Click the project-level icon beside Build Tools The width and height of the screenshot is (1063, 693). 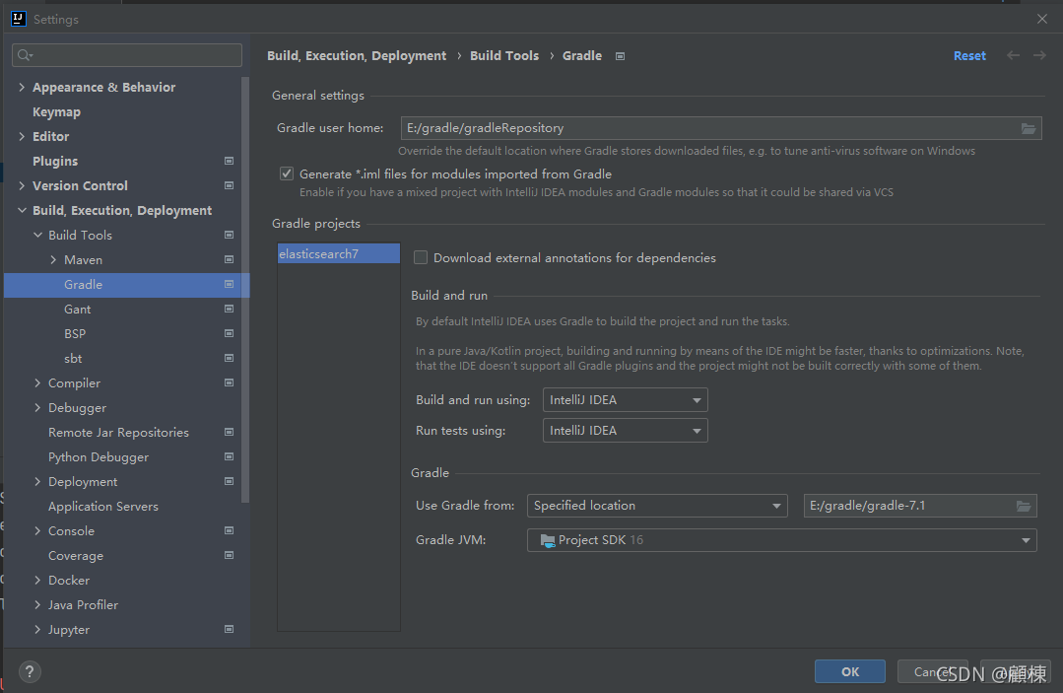coord(230,235)
